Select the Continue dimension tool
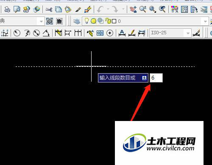 (x=78, y=33)
